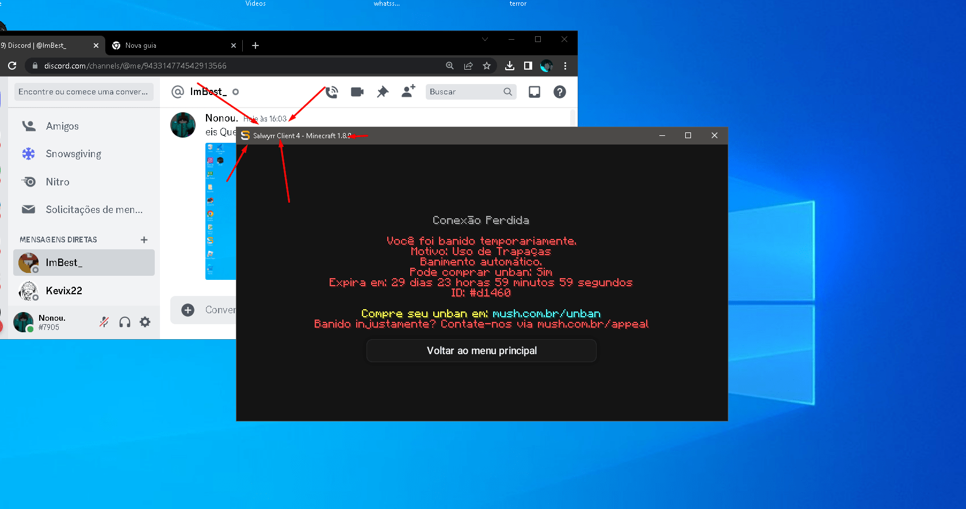Open a new browser tab

point(255,45)
